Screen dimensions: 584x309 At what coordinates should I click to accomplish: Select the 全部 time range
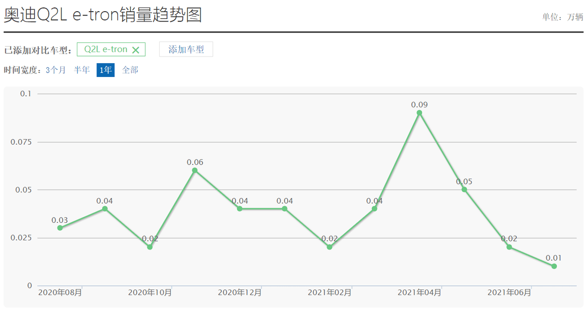click(130, 70)
